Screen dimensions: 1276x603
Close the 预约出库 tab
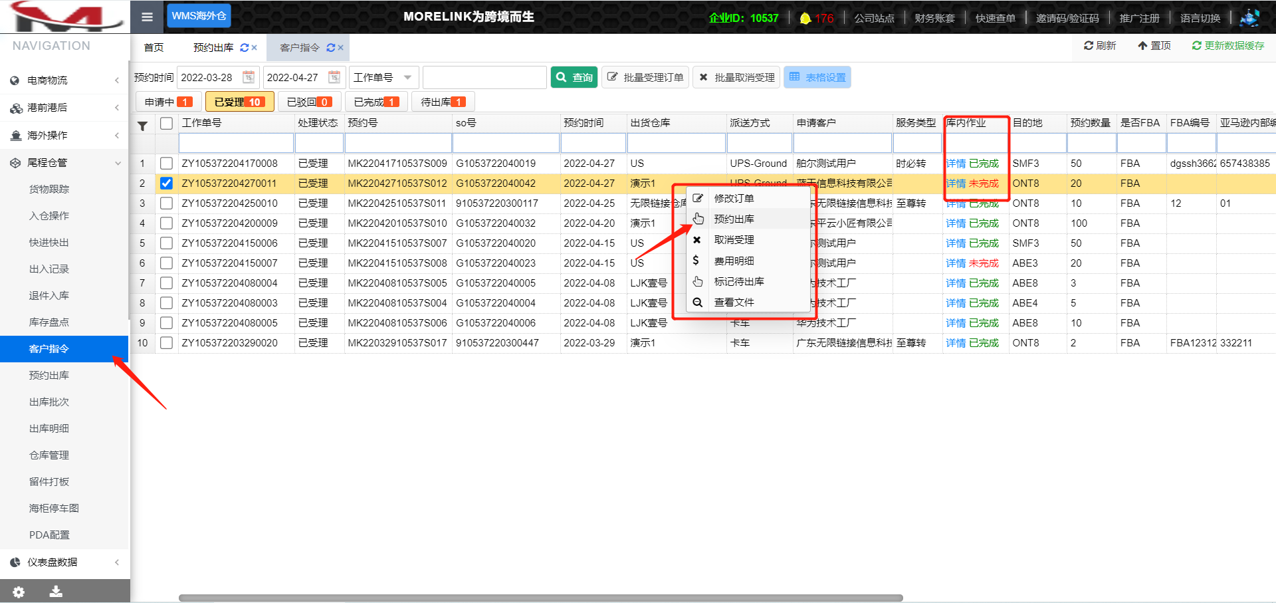pos(255,48)
